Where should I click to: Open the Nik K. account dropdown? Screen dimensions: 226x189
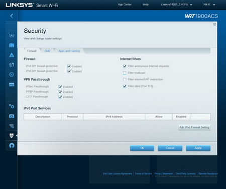pyautogui.click(x=209, y=5)
